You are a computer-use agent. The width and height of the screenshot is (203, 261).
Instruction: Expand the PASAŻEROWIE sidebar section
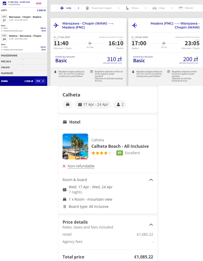(x=24, y=56)
